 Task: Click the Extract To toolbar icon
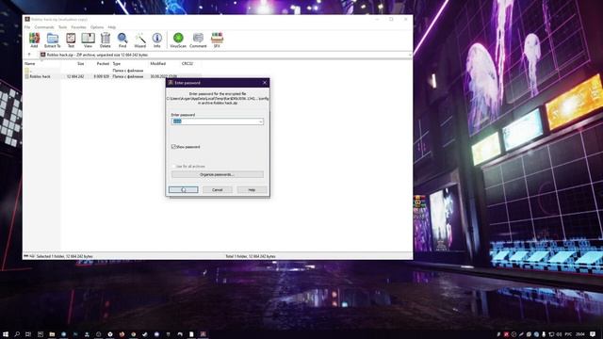53,40
